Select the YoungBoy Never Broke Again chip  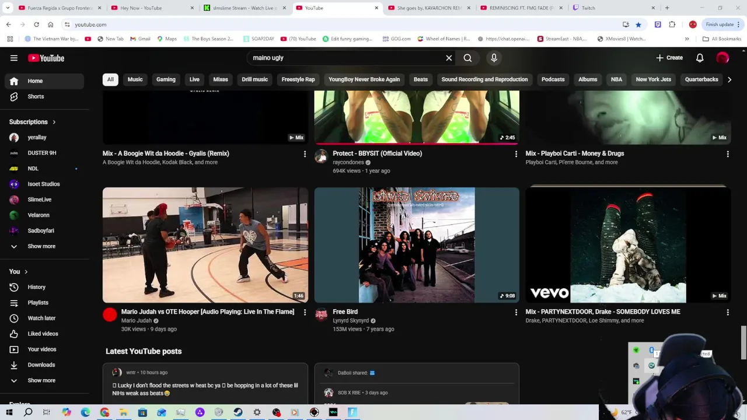364,79
